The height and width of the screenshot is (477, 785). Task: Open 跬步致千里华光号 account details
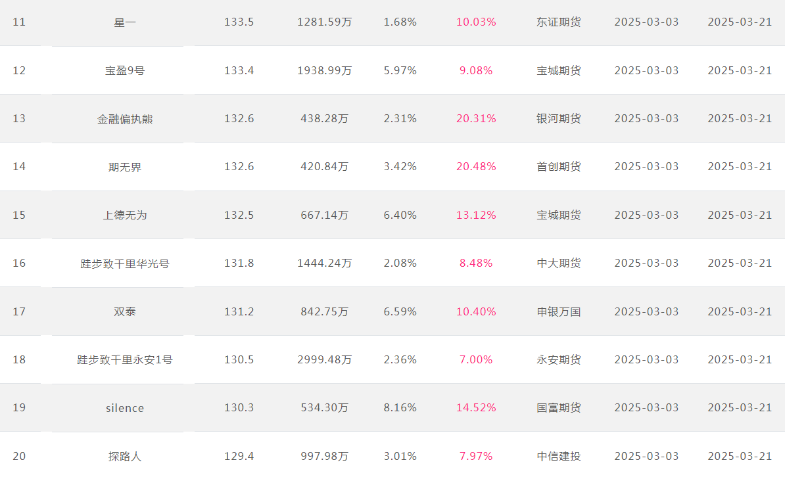[125, 263]
